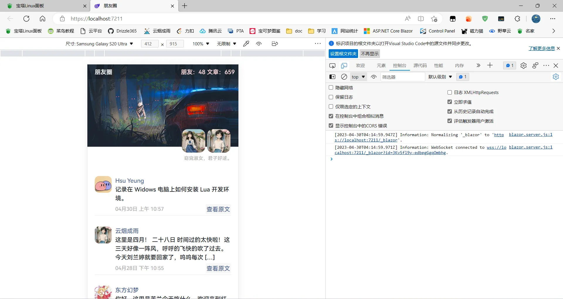Open DevTools settings gear icon
The image size is (563, 299).
point(523,66)
